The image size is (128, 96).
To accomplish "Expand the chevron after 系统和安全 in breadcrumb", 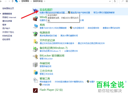I will click(45, 1).
